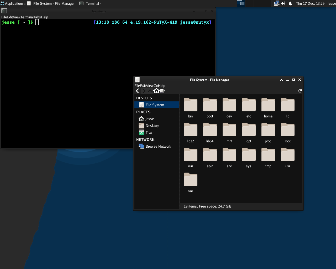Select File System in Devices sidebar
The height and width of the screenshot is (269, 336).
(157, 105)
